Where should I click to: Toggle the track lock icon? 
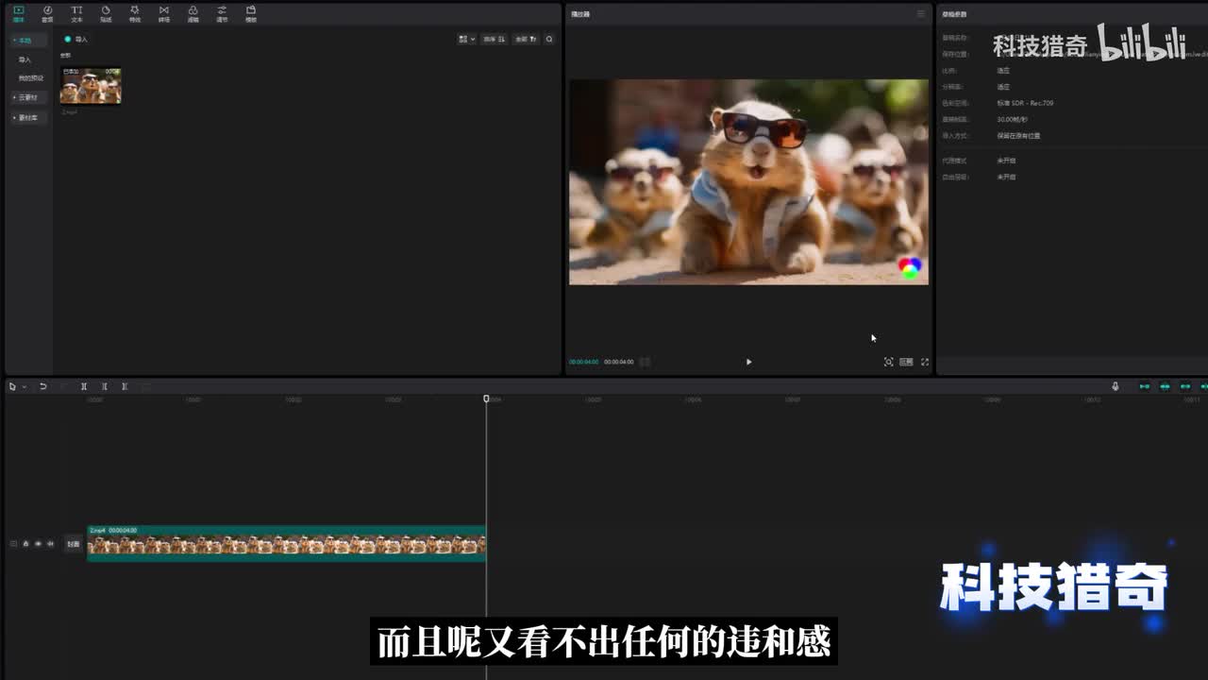point(25,544)
